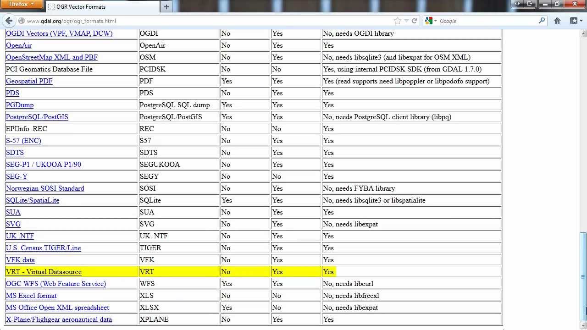Click the site identity globe icon

coord(22,21)
